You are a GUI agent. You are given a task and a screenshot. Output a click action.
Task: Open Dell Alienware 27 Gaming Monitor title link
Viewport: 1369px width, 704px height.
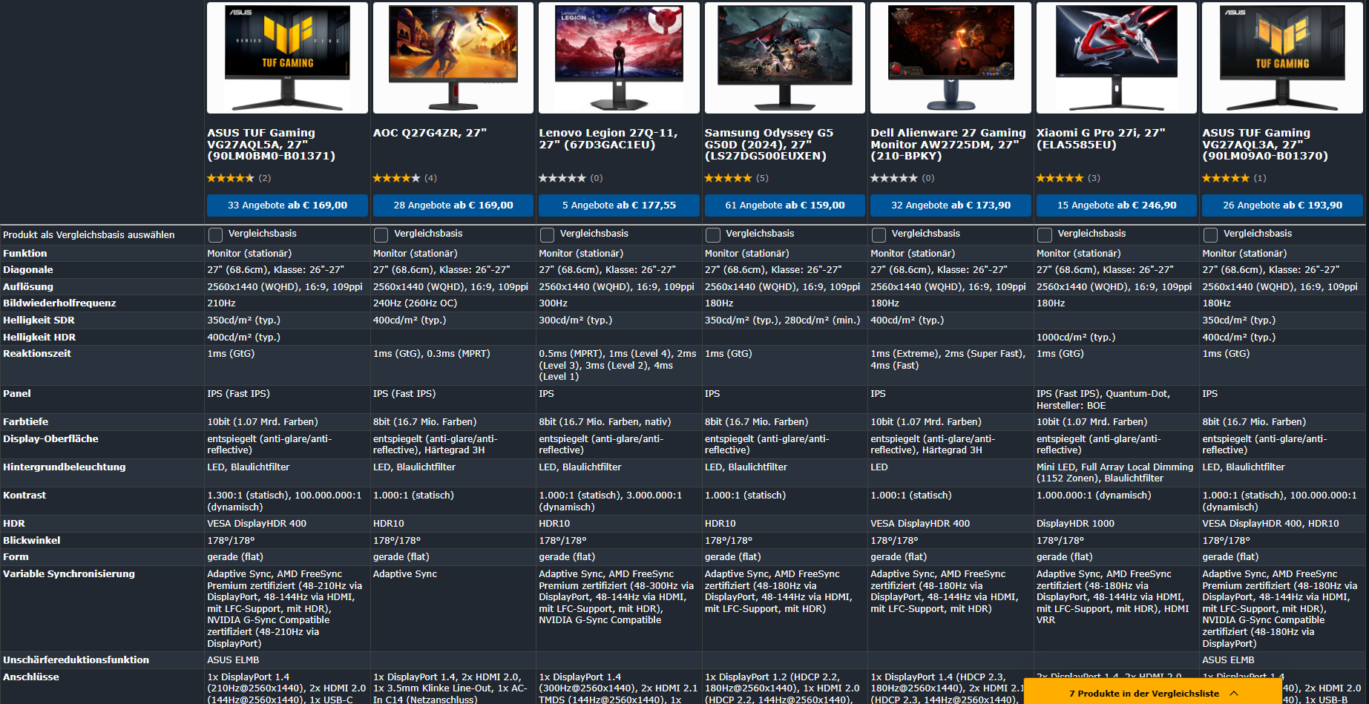click(x=948, y=145)
